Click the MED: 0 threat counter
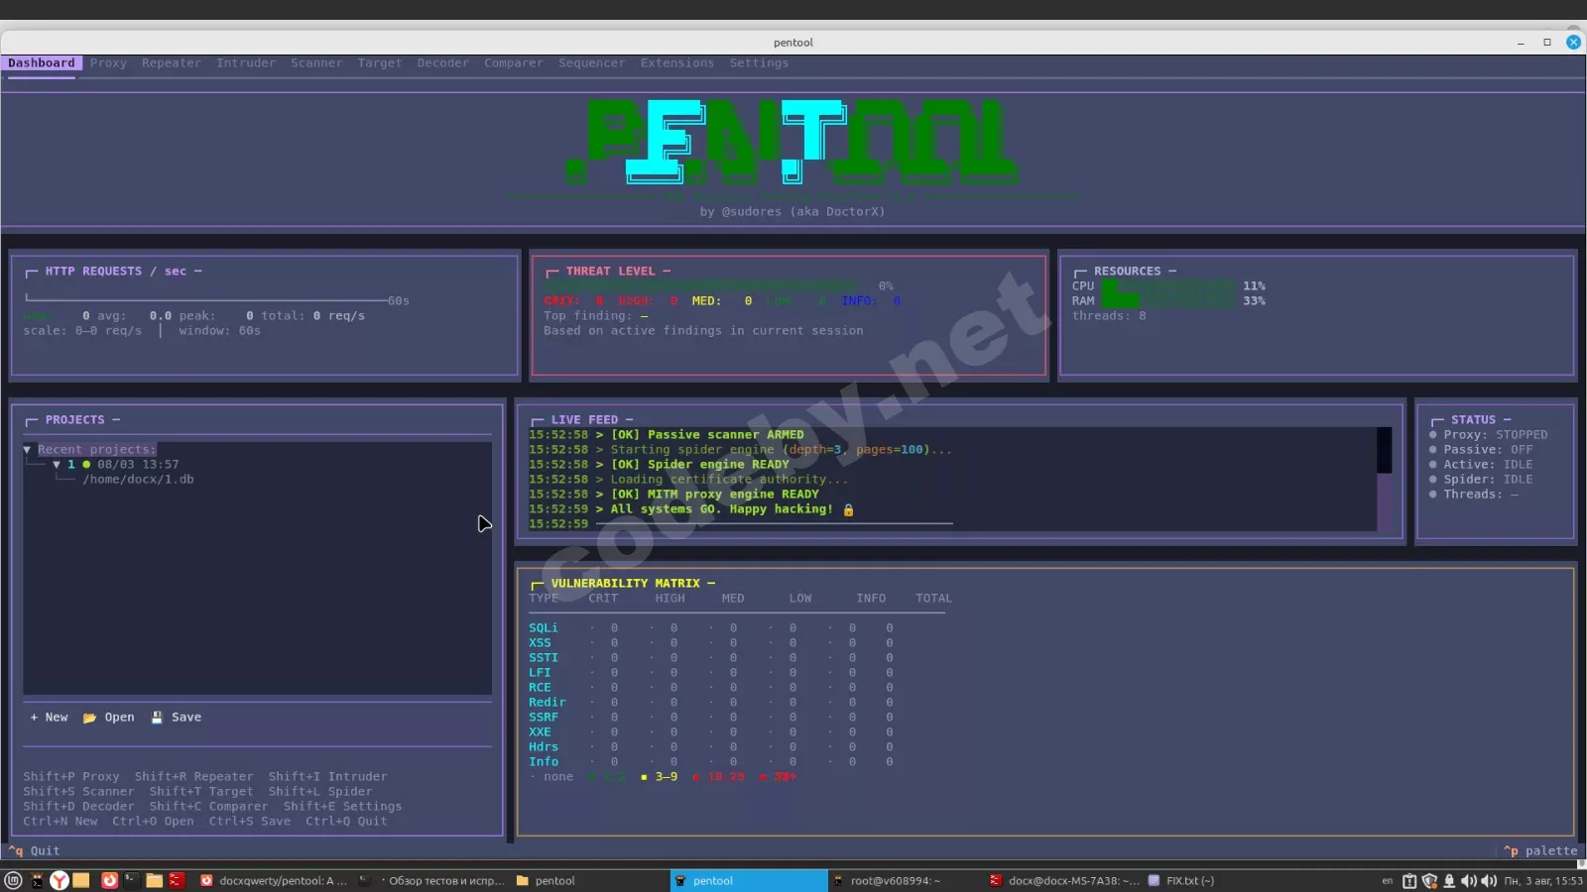The width and height of the screenshot is (1587, 892). point(722,301)
